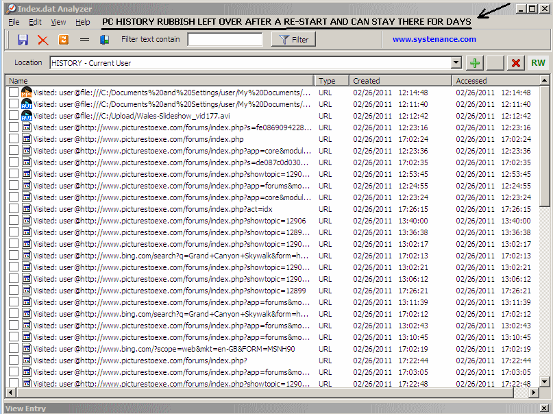Select checkbox for bing.com scope=web entry
The height and width of the screenshot is (414, 553).
pos(14,349)
